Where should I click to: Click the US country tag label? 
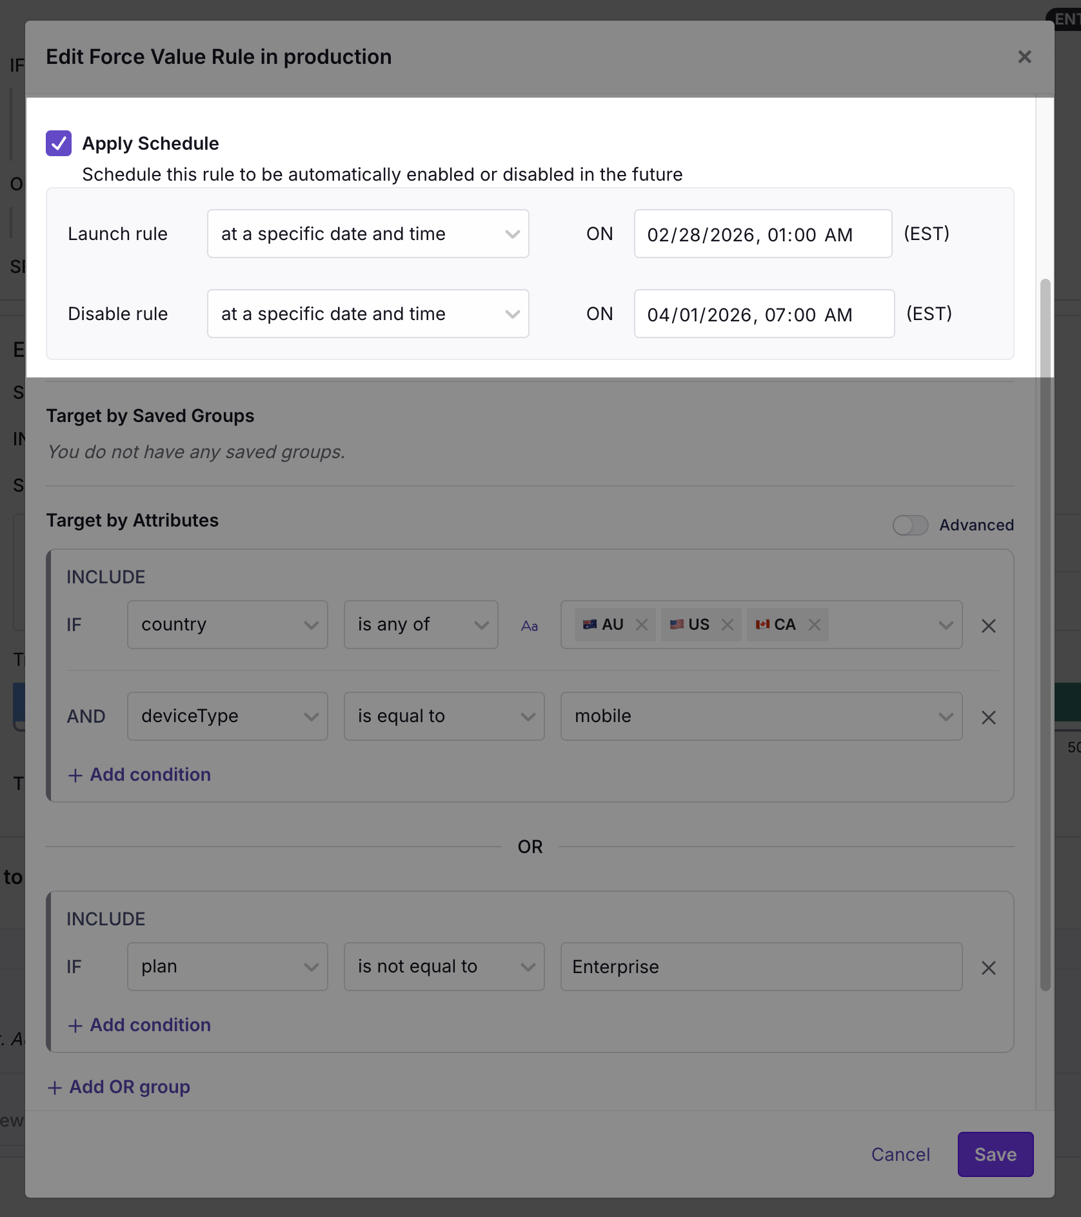[698, 625]
